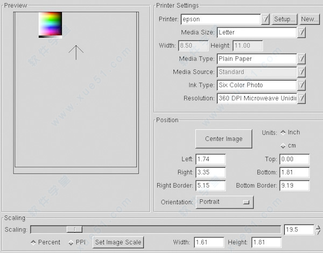
Task: Increase scaling with the up spinner arrow
Action: (318, 227)
